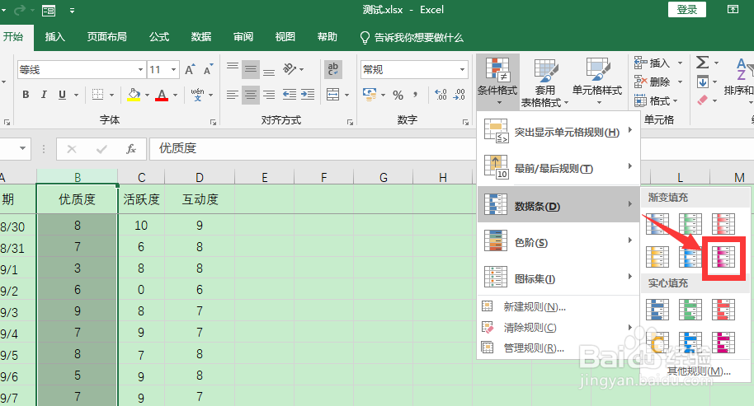Click the formula bar Cancel X icon
Screen dimensions: 754x406
pyautogui.click(x=72, y=149)
